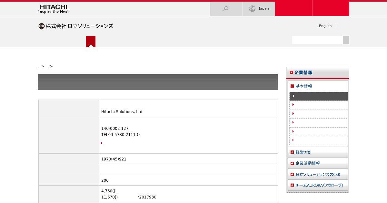Click the employee count 4,760()

pyautogui.click(x=108, y=191)
